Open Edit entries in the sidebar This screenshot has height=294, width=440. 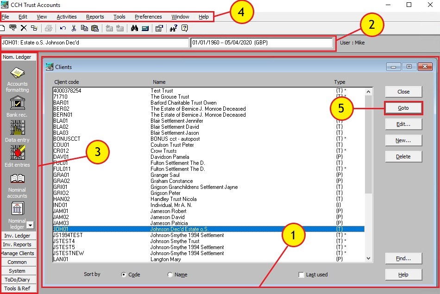(17, 156)
